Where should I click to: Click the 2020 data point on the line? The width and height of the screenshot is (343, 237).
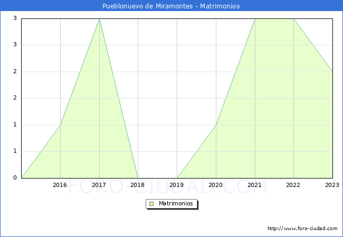(x=216, y=125)
